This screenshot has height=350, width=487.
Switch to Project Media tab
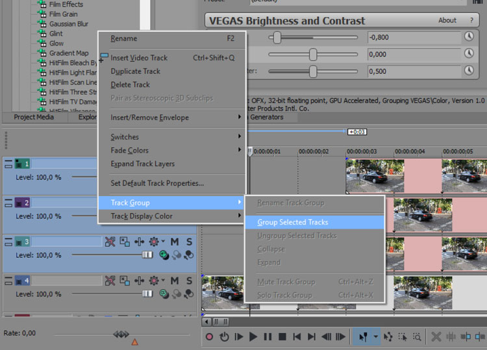pos(34,117)
